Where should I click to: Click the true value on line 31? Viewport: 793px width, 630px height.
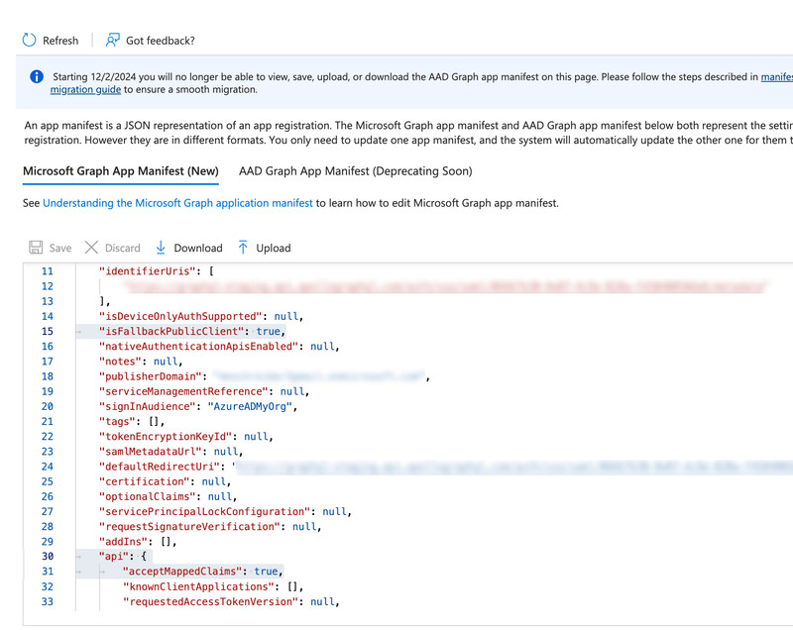tap(266, 572)
